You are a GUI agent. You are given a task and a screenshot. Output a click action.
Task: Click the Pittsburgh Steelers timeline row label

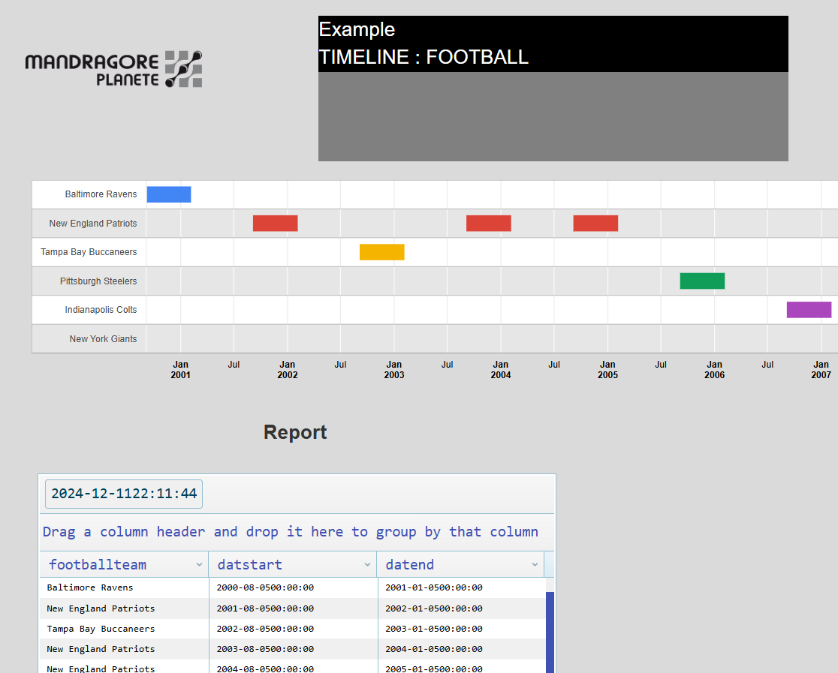click(98, 281)
